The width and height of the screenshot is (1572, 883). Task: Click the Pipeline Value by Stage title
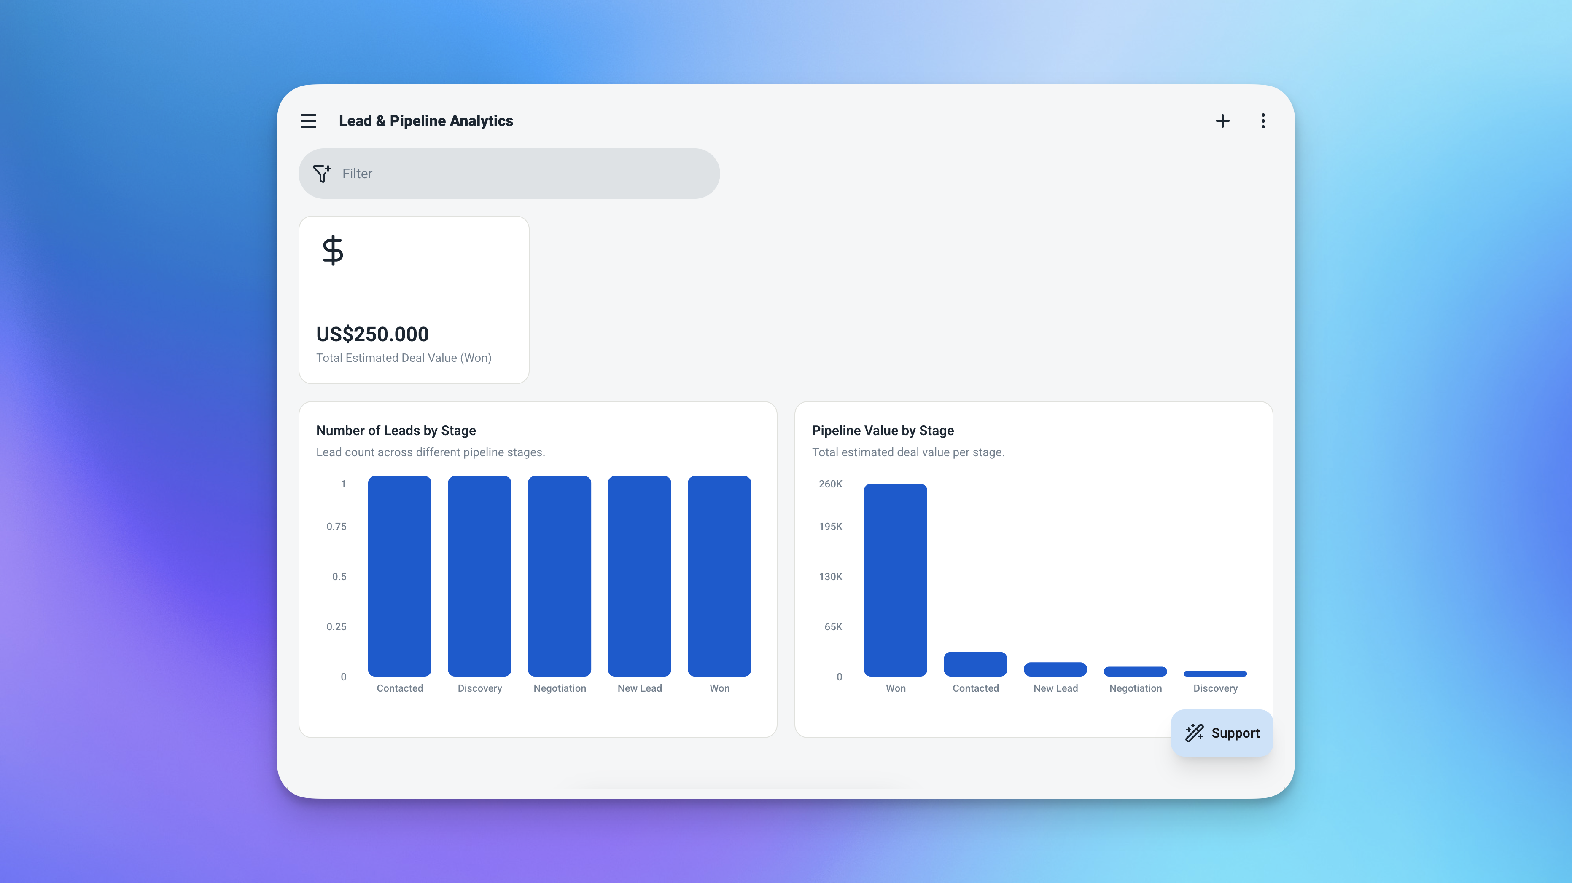[883, 431]
